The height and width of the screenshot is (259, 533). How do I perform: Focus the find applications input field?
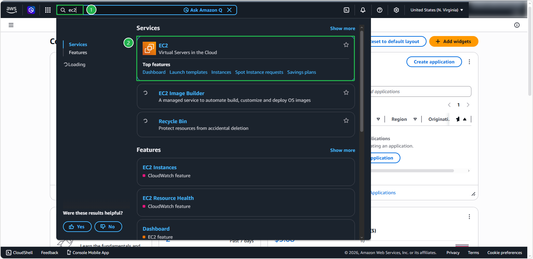click(x=421, y=91)
